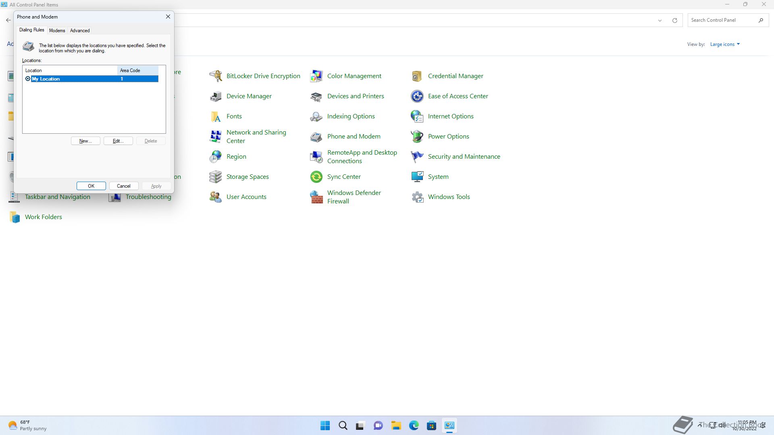The width and height of the screenshot is (774, 435).
Task: Select the Dialing Rules tab
Action: (32, 30)
